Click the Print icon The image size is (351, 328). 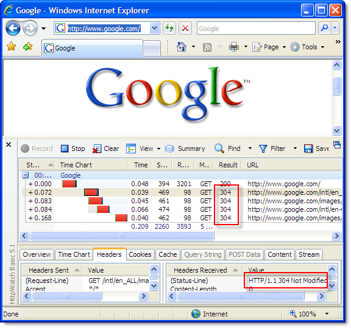pos(234,47)
